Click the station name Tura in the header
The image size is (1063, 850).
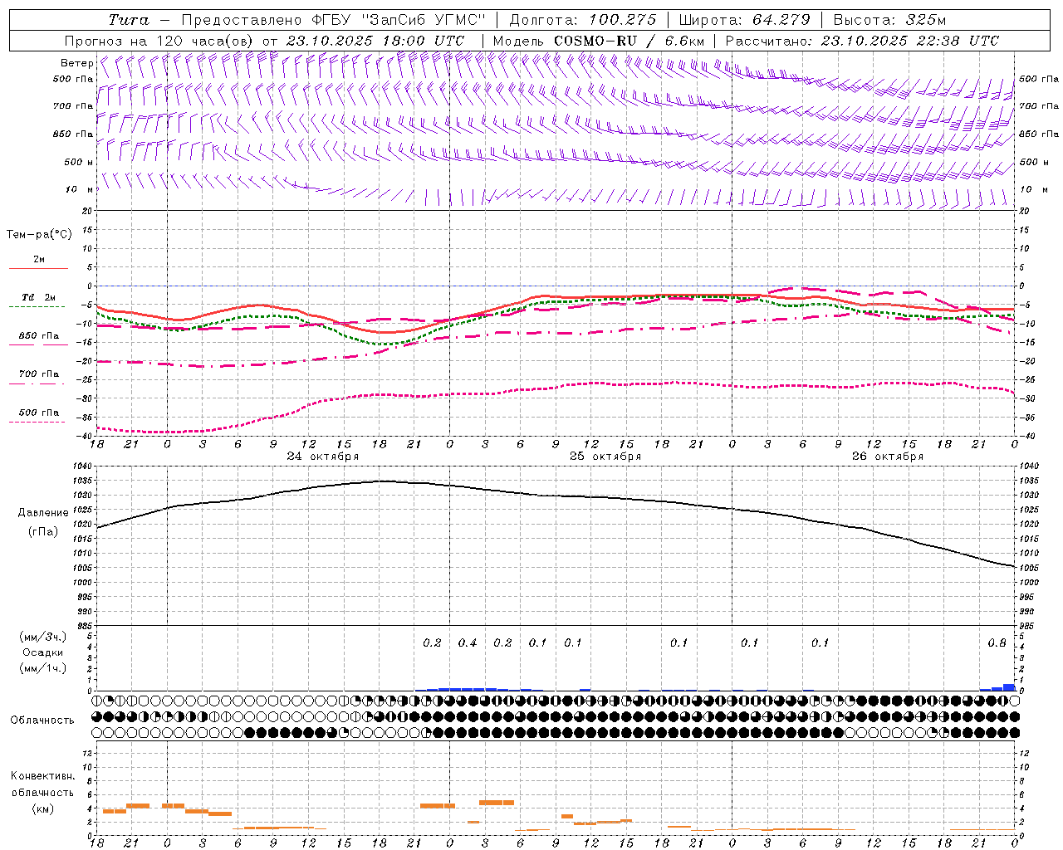point(129,20)
